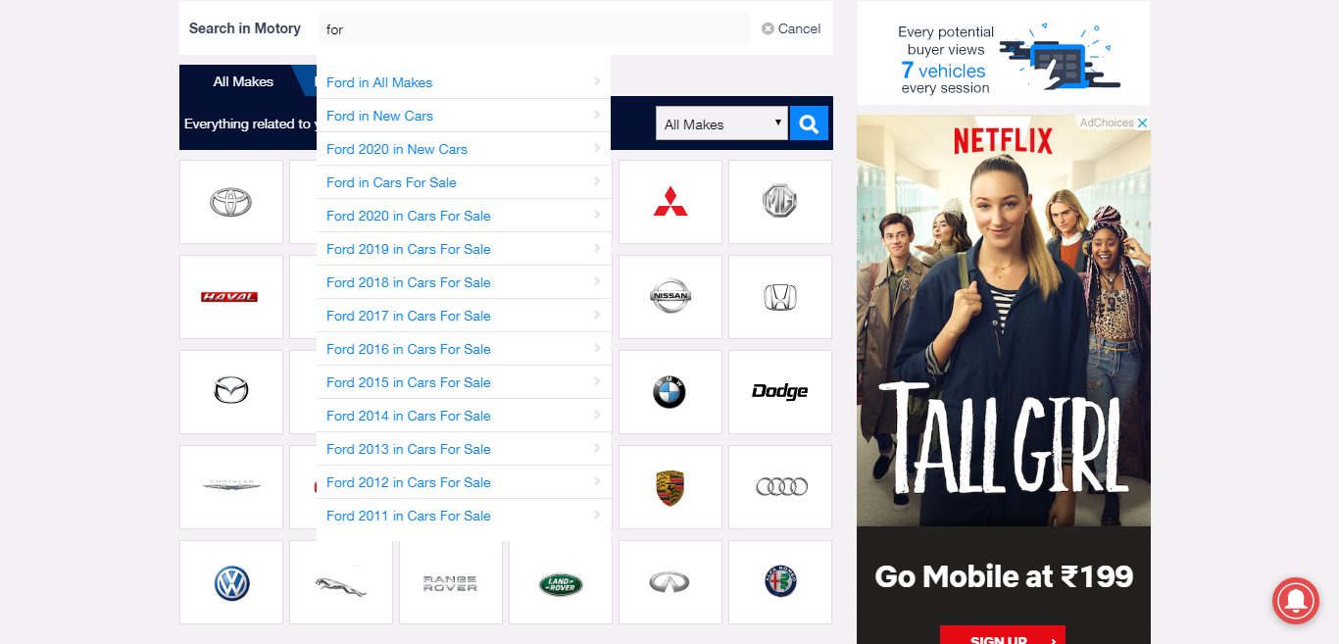Open the Netflix Tall Girl advertisement
The height and width of the screenshot is (644, 1339).
coord(1004,379)
